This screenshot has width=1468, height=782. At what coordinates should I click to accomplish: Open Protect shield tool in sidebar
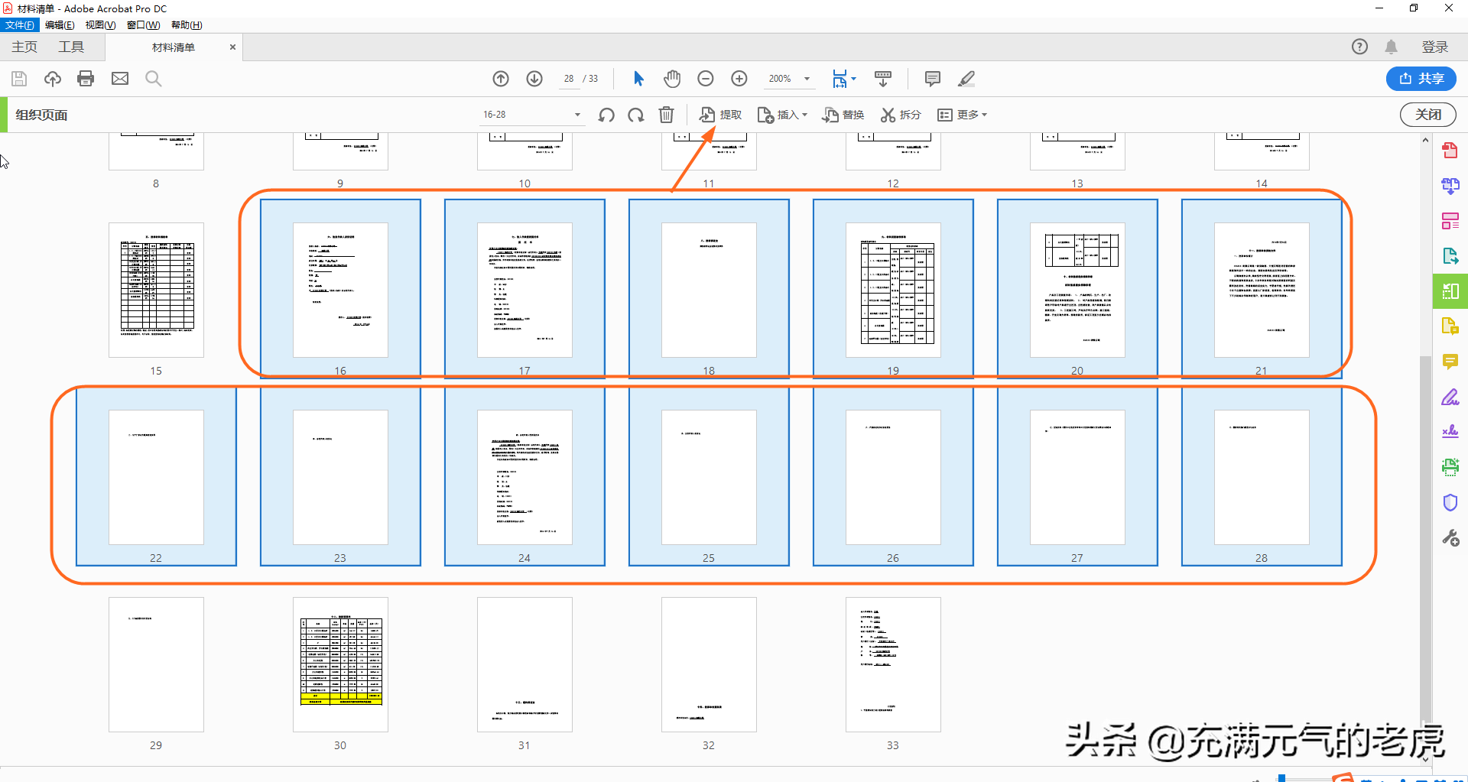[1450, 502]
